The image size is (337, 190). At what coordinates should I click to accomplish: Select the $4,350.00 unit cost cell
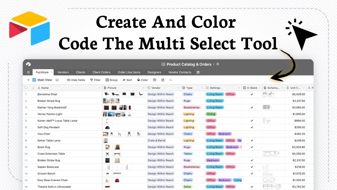click(295, 154)
